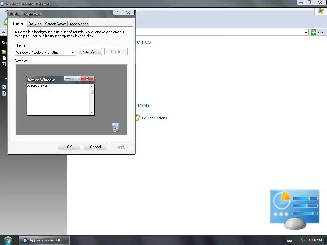327x245 pixels.
Task: Click the Folder Options folder icon
Action: point(138,117)
